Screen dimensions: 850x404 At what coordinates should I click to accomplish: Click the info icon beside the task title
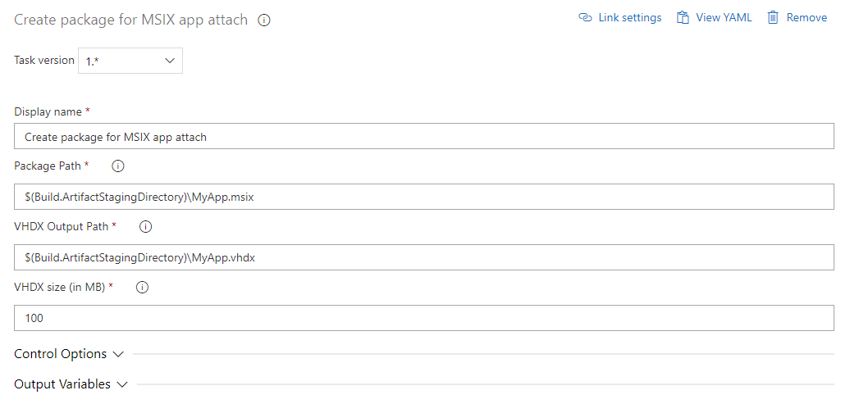264,20
